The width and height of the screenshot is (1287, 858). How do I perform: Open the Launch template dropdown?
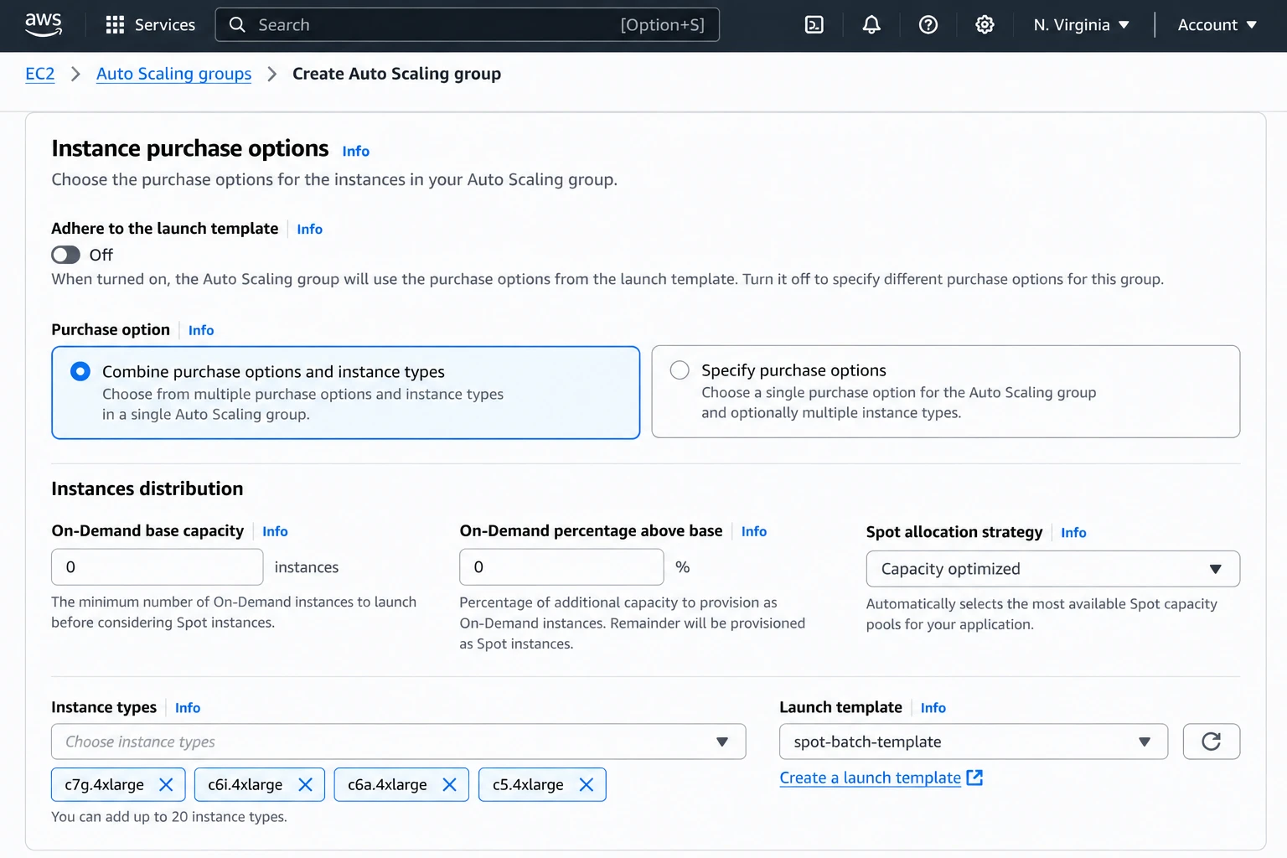tap(974, 742)
